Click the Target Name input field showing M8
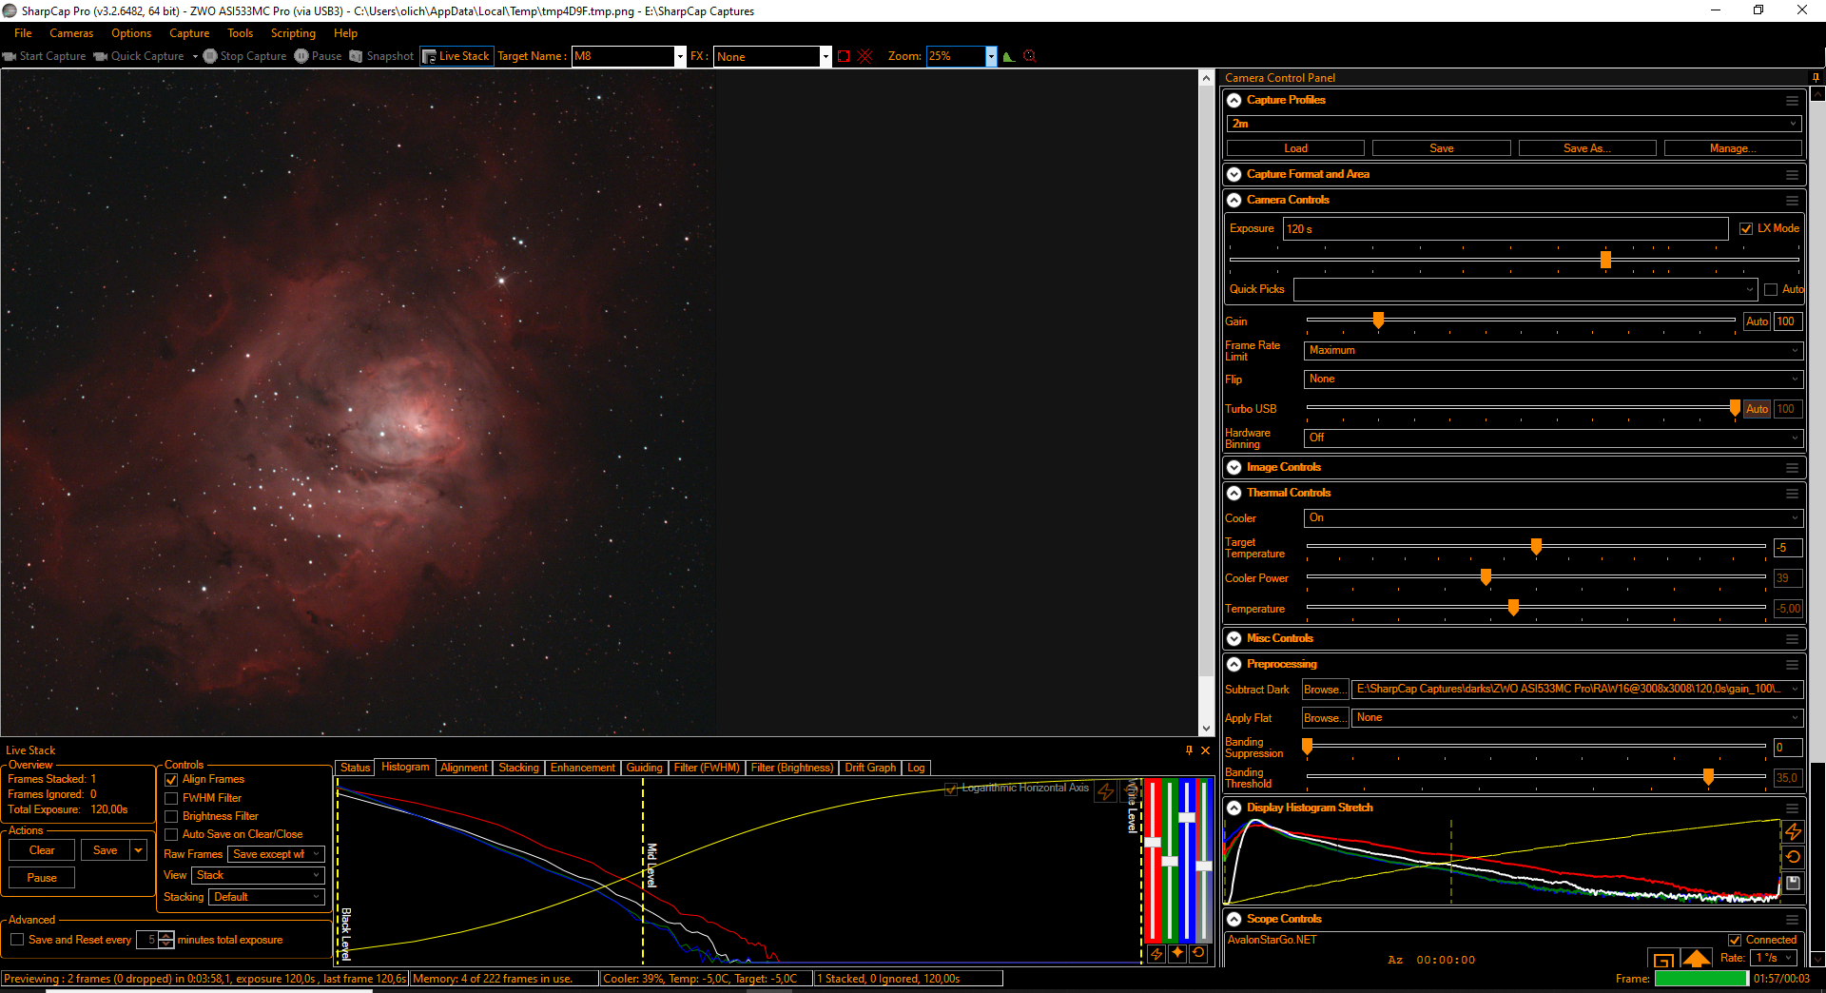The image size is (1826, 993). coord(623,56)
